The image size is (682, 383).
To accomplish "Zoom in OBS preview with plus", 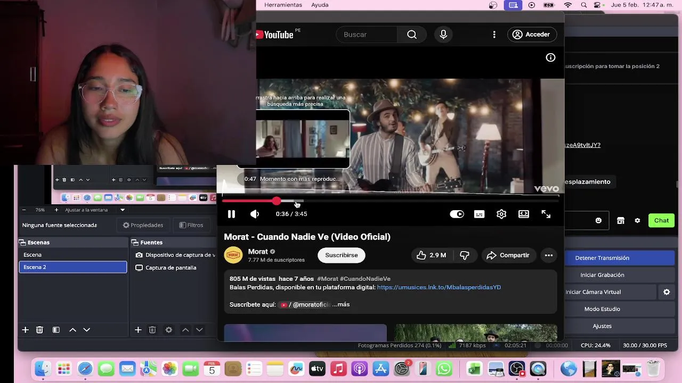I will pyautogui.click(x=56, y=210).
